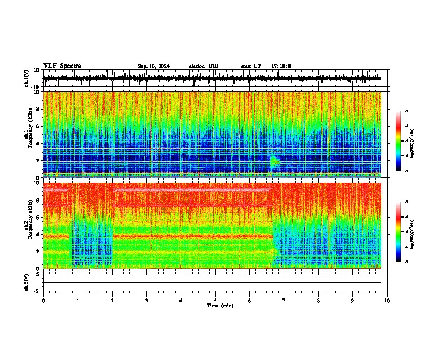Click the "2" tick on the time axis

pyautogui.click(x=112, y=301)
